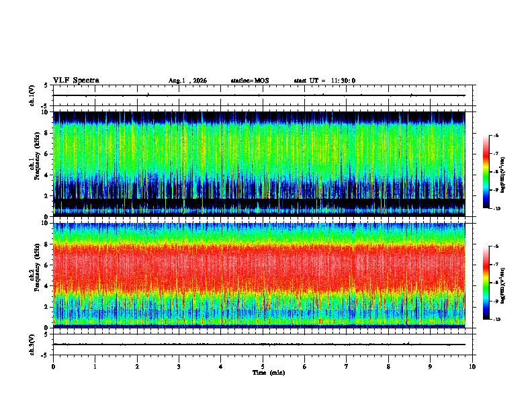Click the "4" kHz tick on ch.2 frequency axis
The height and width of the screenshot is (411, 532).
(x=47, y=286)
